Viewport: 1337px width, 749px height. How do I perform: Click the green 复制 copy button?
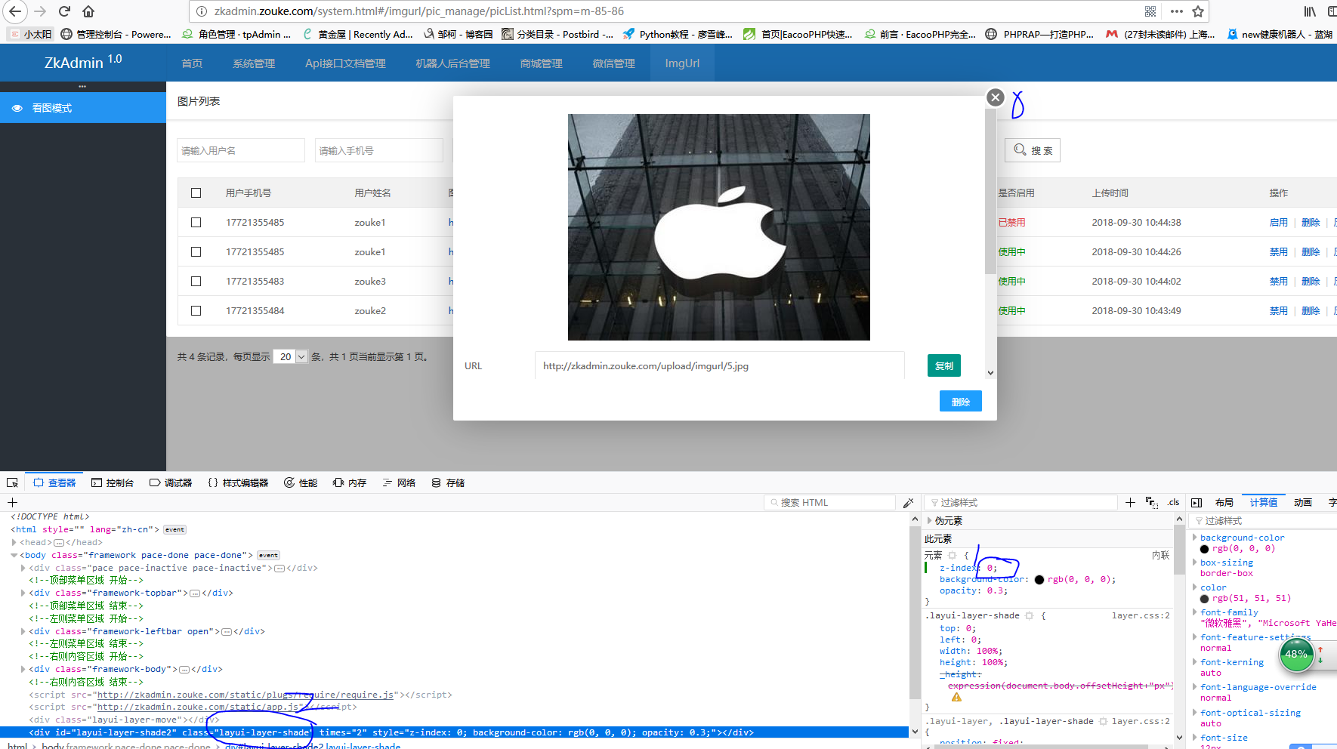tap(944, 365)
